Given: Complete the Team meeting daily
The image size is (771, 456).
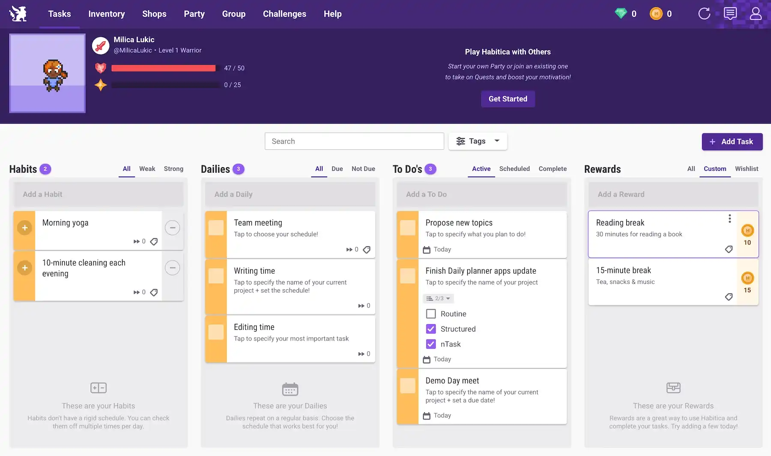Looking at the screenshot, I should point(216,228).
